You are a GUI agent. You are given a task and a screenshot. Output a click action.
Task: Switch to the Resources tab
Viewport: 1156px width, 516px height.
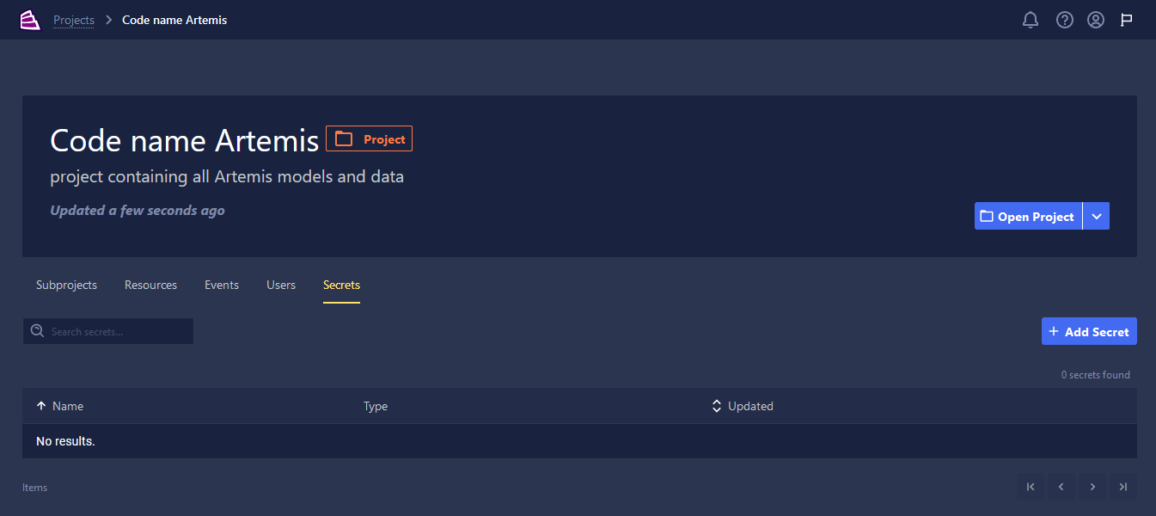(150, 285)
